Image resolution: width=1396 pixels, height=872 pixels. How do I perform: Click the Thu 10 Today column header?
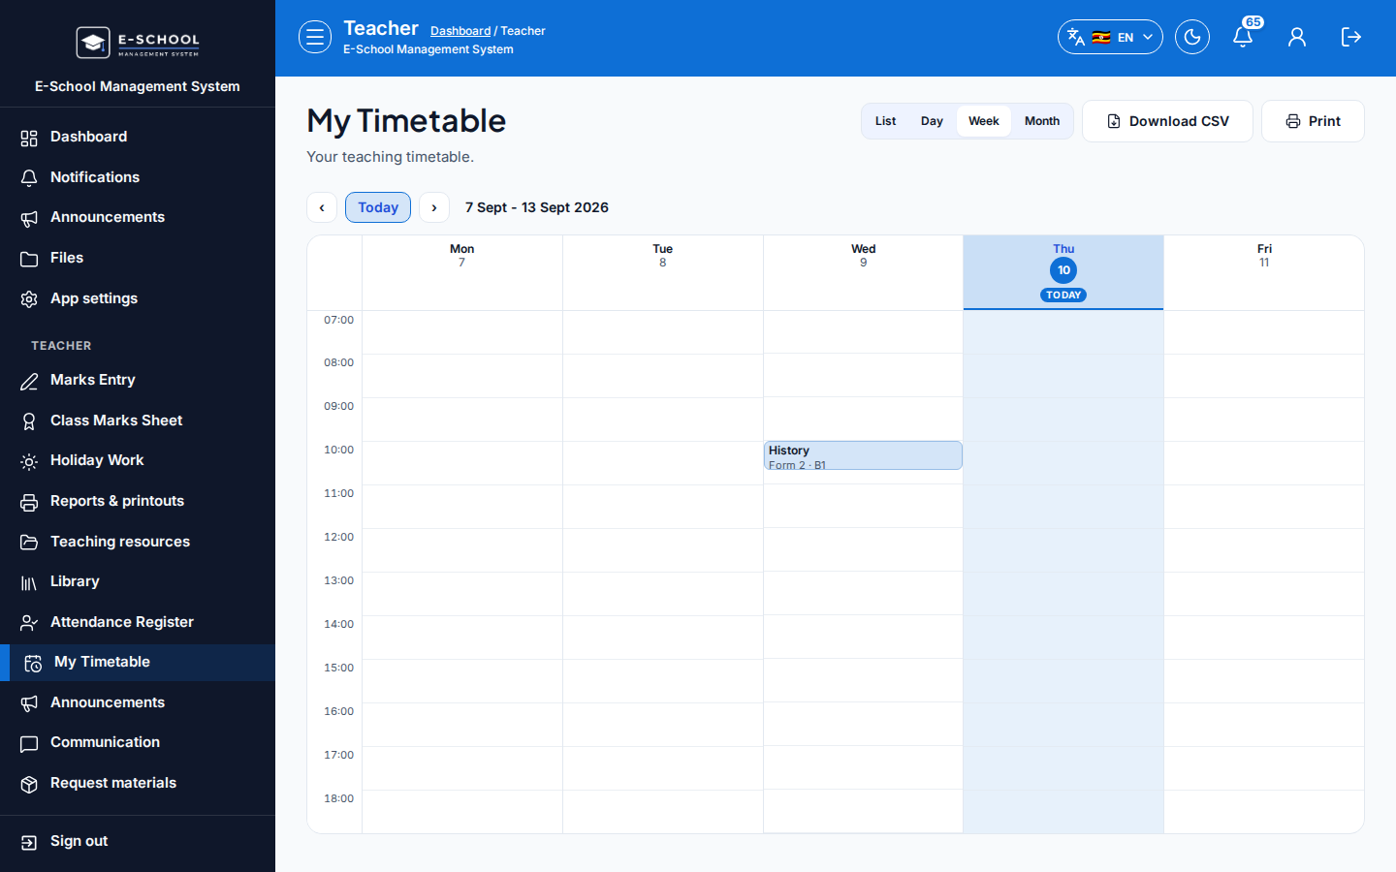point(1063,272)
